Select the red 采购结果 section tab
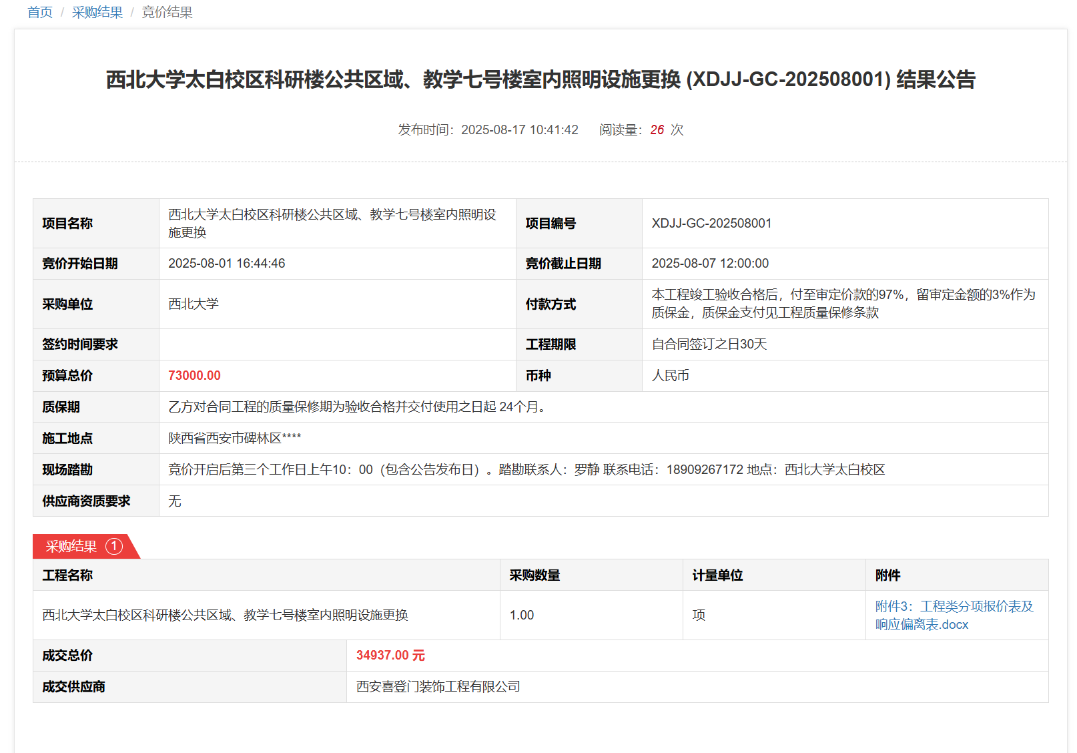Image resolution: width=1077 pixels, height=753 pixels. click(71, 546)
